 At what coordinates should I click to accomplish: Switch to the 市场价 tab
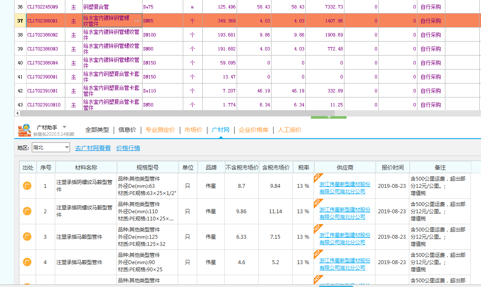193,130
